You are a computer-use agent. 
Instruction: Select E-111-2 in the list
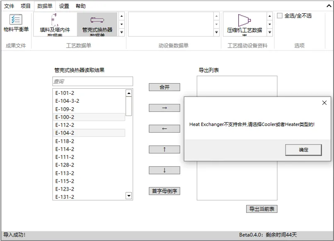click(x=89, y=157)
